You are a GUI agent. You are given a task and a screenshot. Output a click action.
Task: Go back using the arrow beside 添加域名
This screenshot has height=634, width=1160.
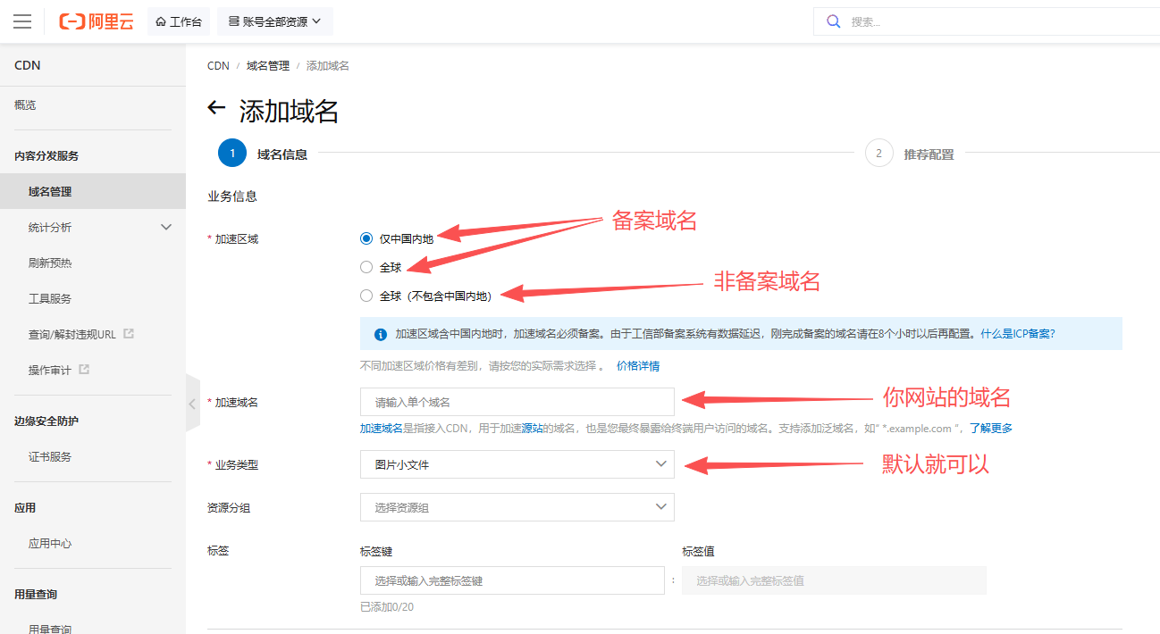(216, 108)
